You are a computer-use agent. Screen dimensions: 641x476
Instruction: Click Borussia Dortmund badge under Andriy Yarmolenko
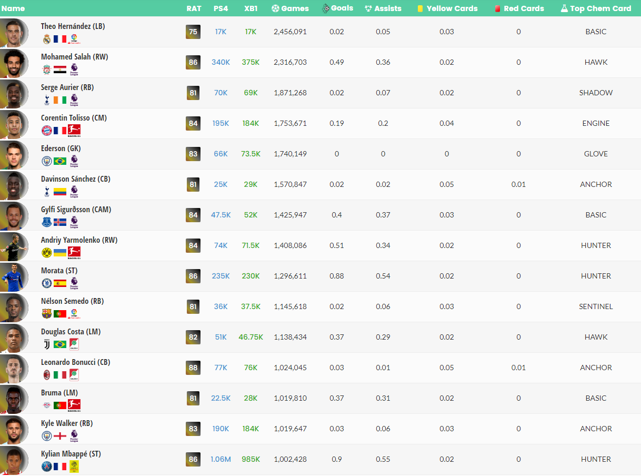(47, 253)
